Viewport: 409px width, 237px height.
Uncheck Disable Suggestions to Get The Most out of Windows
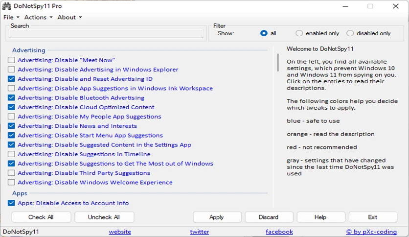tap(11, 164)
